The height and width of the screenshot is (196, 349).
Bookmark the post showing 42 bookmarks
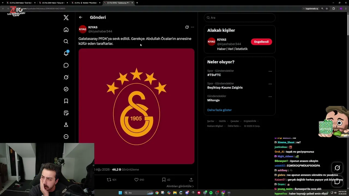[166, 180]
